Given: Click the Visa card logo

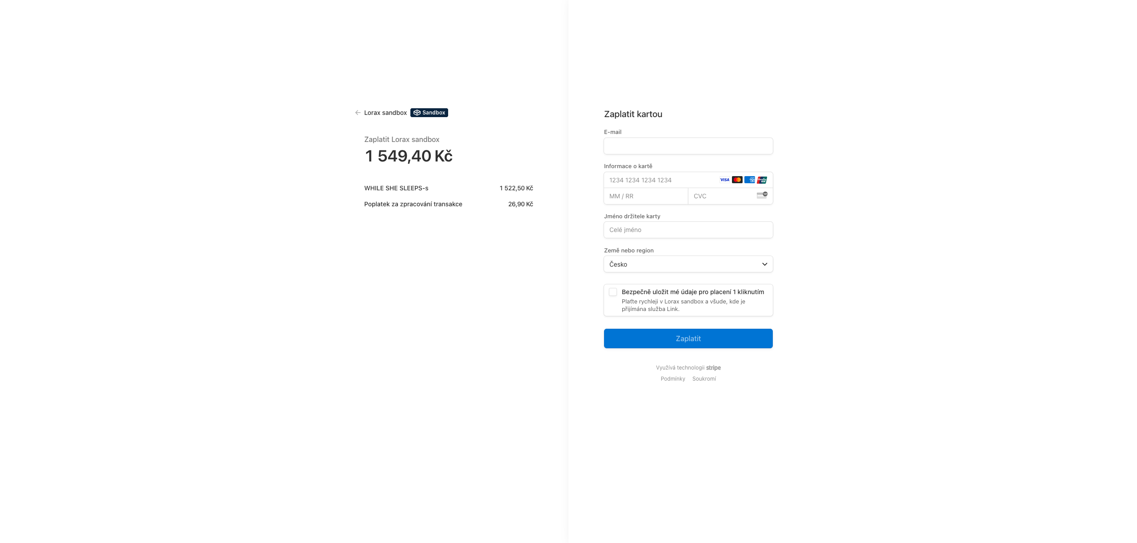Looking at the screenshot, I should 724,180.
